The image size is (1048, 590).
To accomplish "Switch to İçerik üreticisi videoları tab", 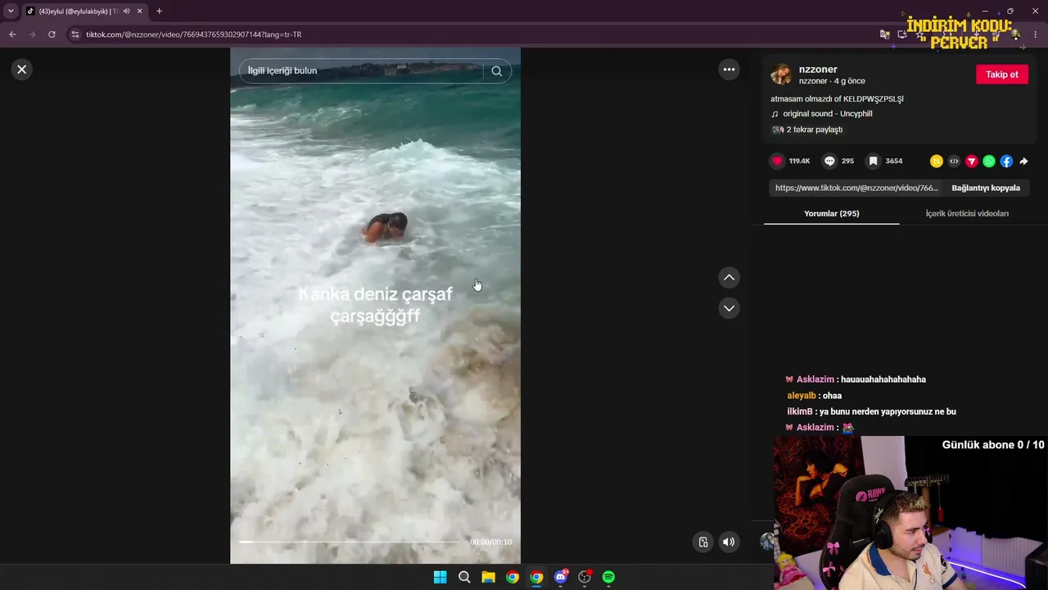I will (x=967, y=214).
